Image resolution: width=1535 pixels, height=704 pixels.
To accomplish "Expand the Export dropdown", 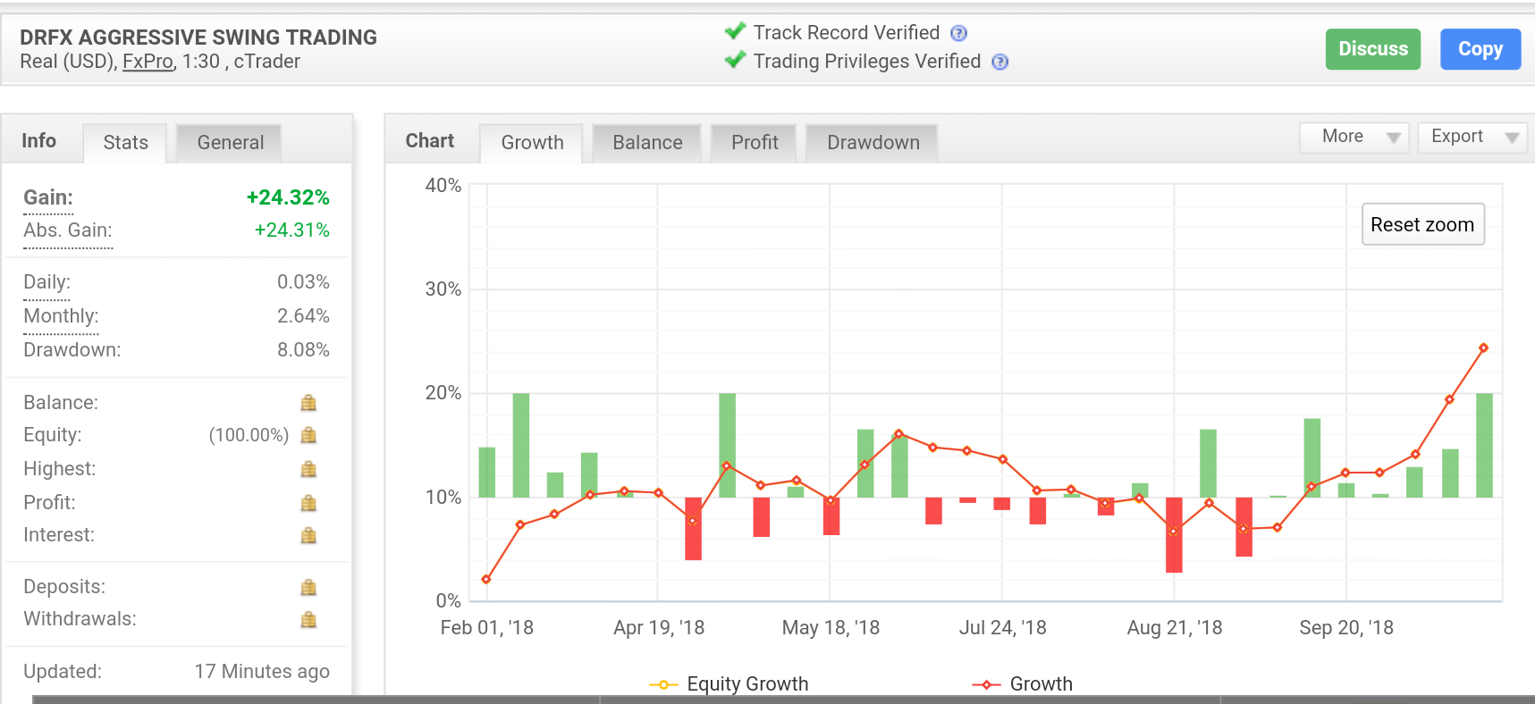I will [x=1472, y=137].
